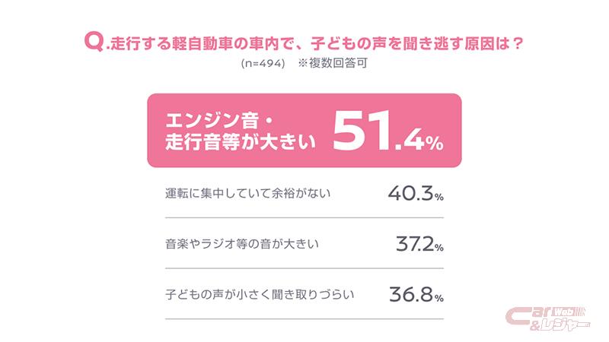Click the 37.2% value
This screenshot has width=609, height=342.
coord(419,243)
